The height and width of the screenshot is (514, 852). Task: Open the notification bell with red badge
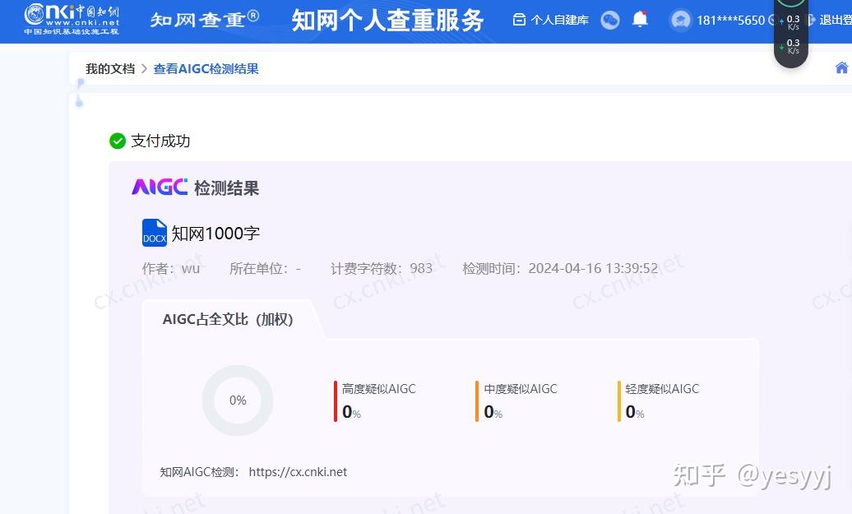tap(641, 19)
